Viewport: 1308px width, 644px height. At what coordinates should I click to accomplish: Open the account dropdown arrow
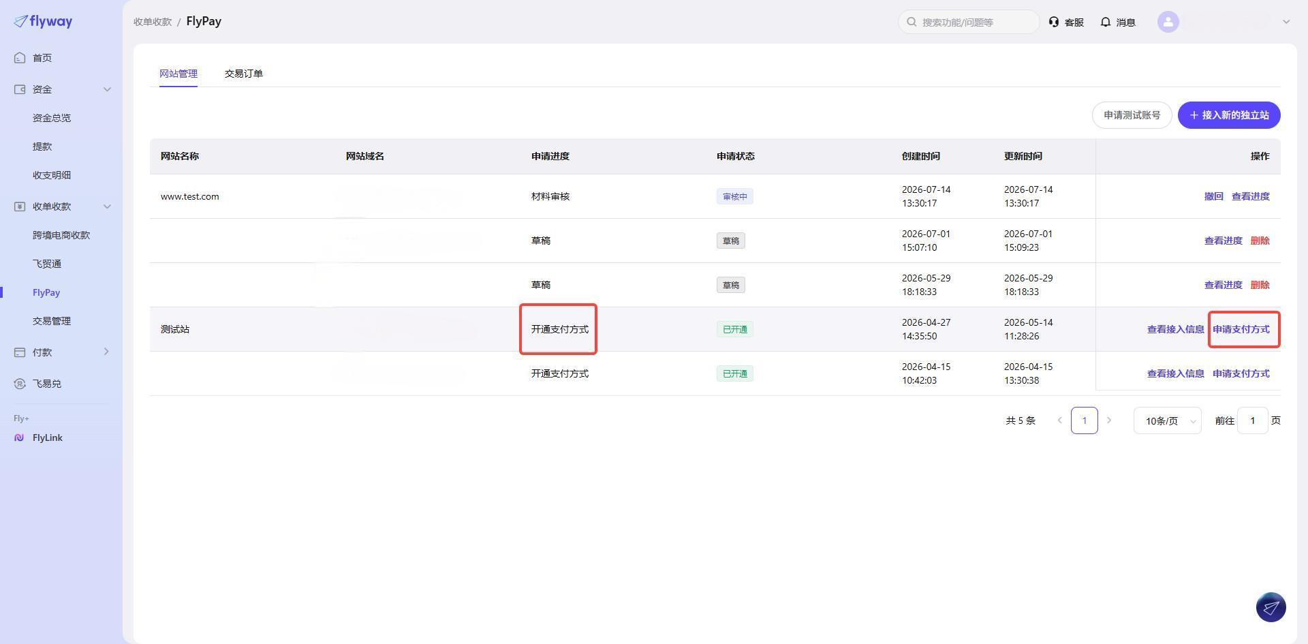1286,22
